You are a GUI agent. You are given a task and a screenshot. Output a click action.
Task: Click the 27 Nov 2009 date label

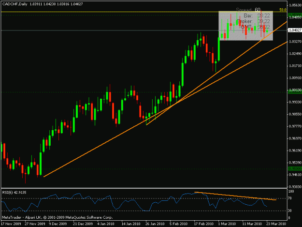point(35,224)
